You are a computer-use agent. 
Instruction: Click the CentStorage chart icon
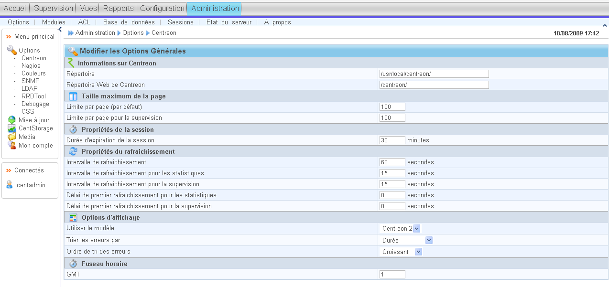click(11, 128)
